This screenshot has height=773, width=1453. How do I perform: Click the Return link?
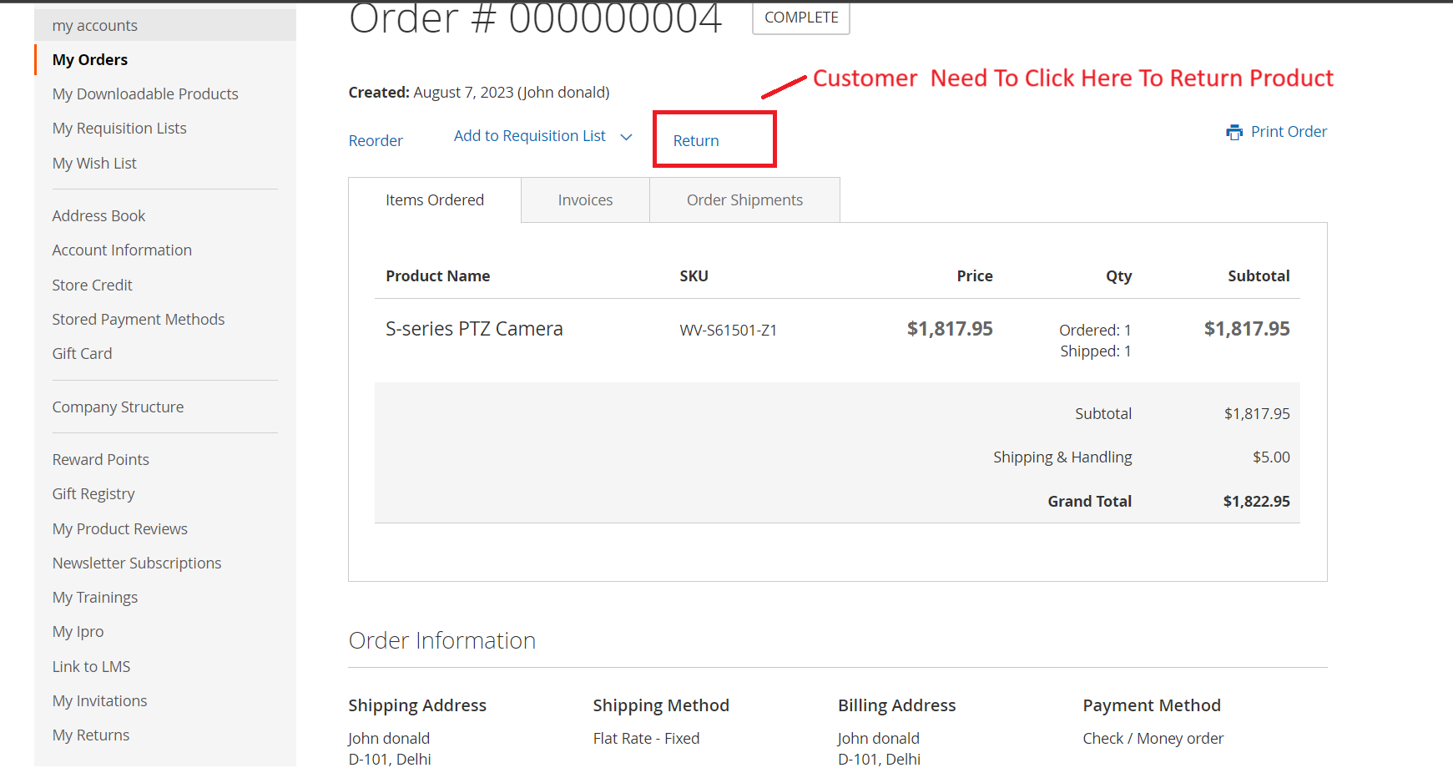point(696,141)
